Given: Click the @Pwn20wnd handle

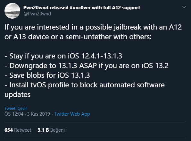Looking at the screenshot, I should click(37, 14).
